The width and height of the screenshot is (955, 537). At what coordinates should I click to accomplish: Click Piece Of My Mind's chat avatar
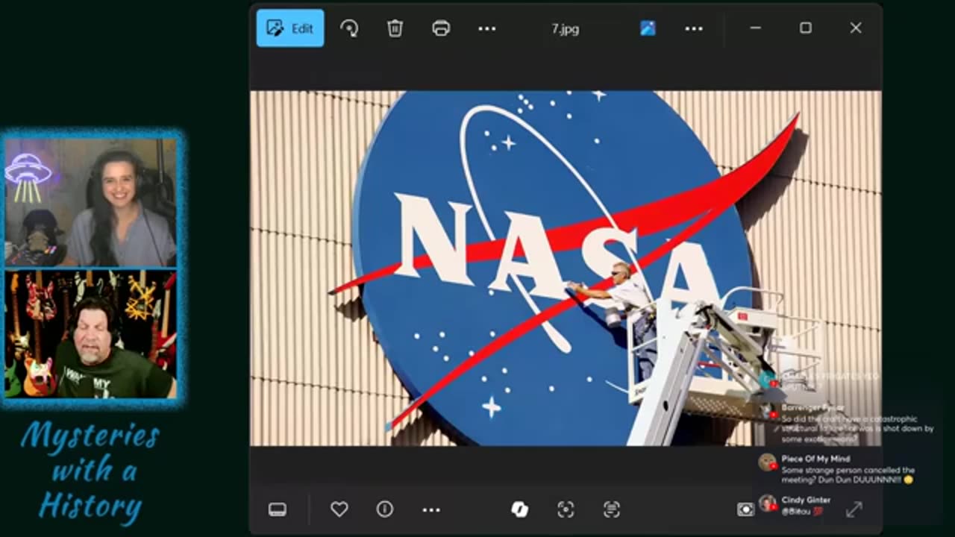pyautogui.click(x=767, y=462)
